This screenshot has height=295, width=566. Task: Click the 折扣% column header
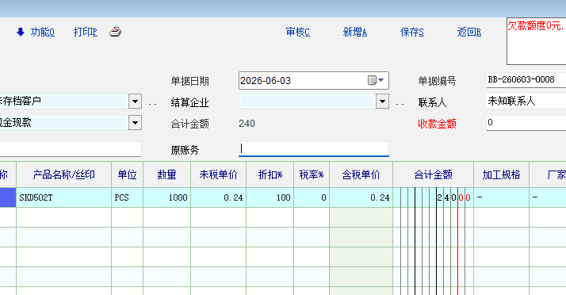[x=270, y=174]
